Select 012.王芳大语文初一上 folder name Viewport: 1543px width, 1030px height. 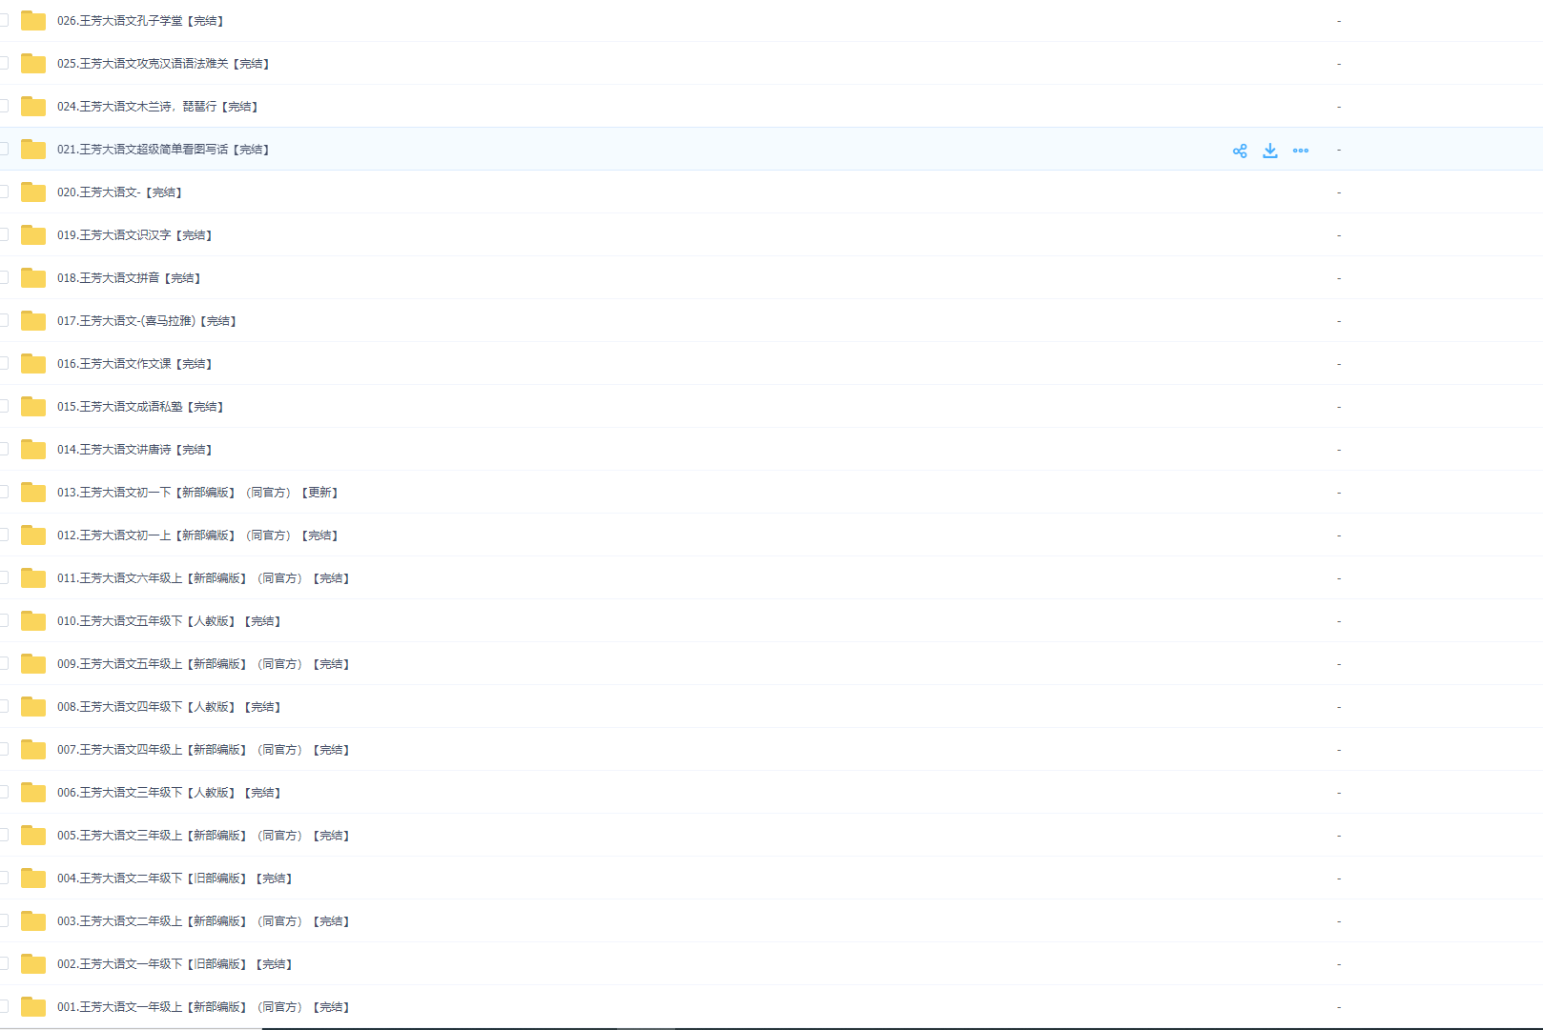(197, 535)
